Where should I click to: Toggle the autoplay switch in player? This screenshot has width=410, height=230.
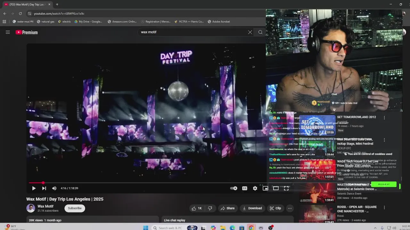pyautogui.click(x=234, y=188)
